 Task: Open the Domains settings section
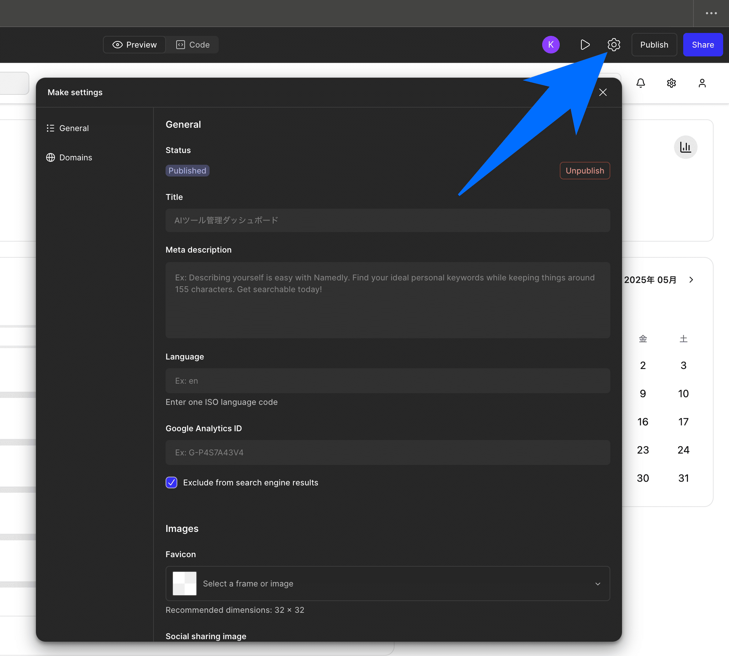(x=75, y=157)
